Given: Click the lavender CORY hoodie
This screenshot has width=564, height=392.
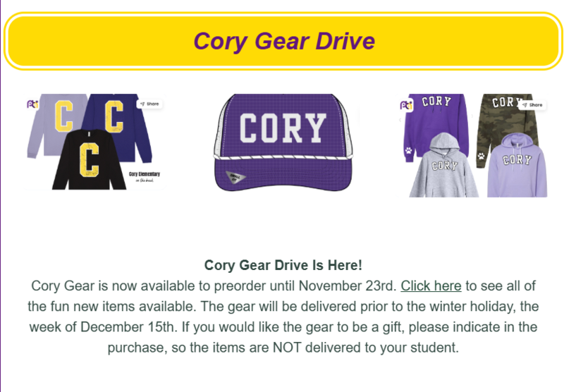Looking at the screenshot, I should tap(518, 169).
